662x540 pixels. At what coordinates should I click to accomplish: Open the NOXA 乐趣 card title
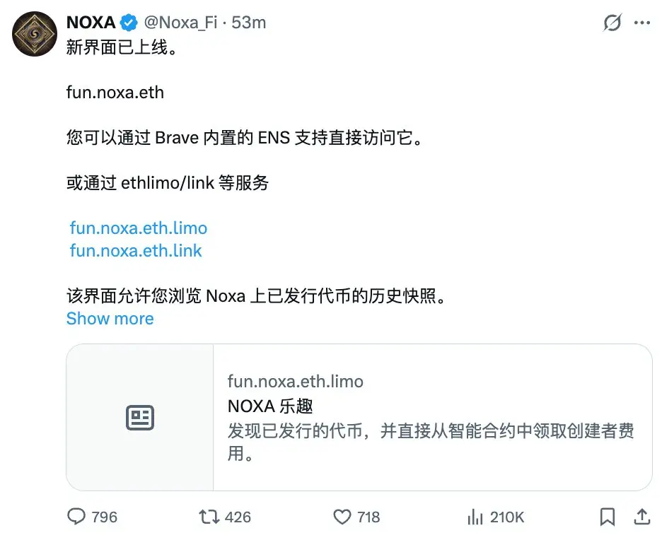tap(270, 406)
